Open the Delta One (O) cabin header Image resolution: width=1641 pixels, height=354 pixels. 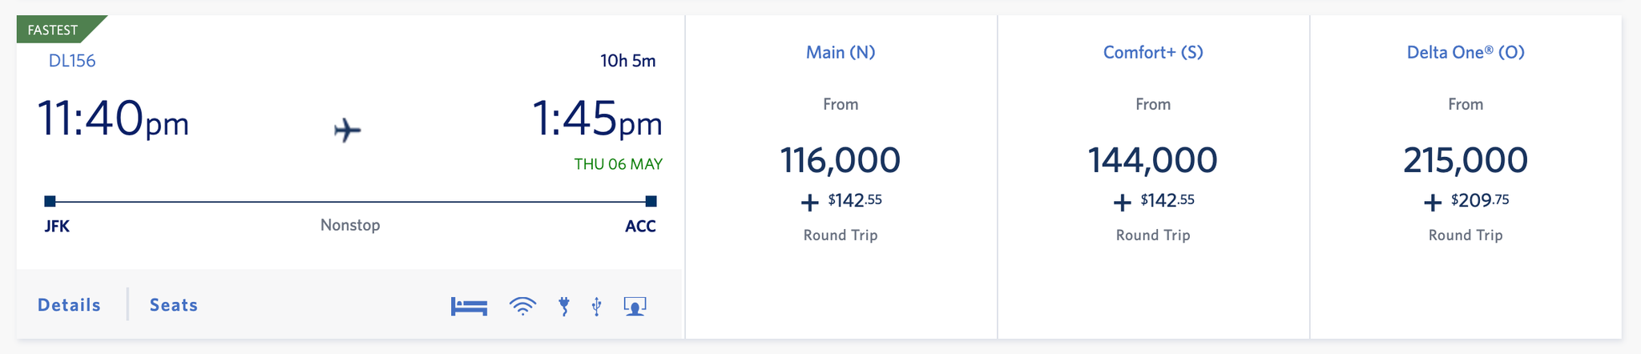[x=1466, y=53]
